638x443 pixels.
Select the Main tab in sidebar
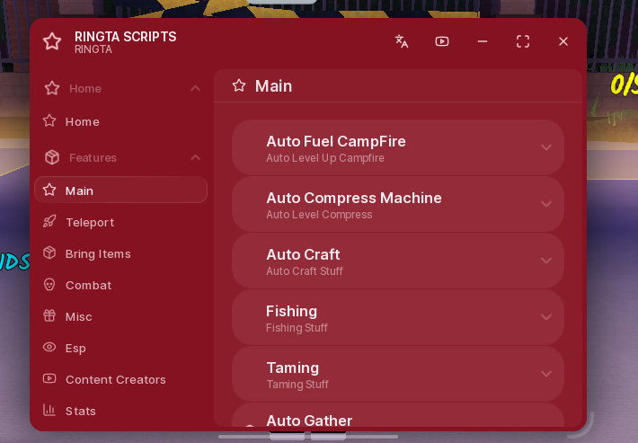[121, 190]
